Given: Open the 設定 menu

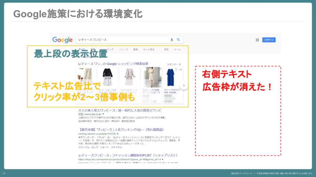Looking at the screenshot, I should click(x=166, y=50).
